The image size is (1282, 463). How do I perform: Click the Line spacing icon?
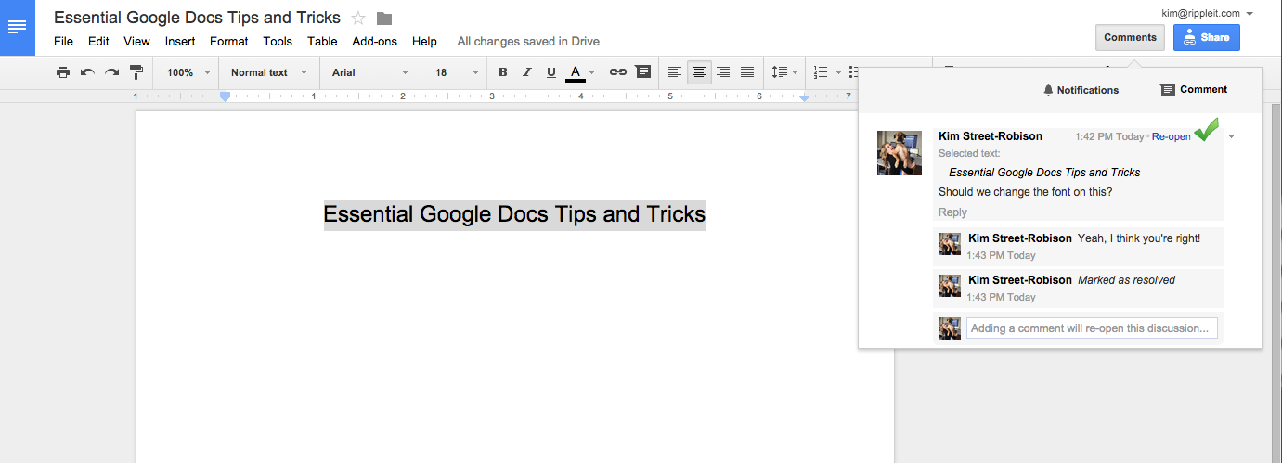pos(779,72)
